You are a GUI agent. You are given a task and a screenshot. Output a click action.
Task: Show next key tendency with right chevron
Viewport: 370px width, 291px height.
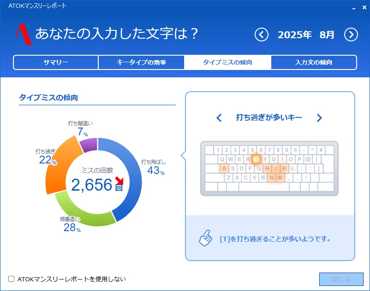pos(319,118)
